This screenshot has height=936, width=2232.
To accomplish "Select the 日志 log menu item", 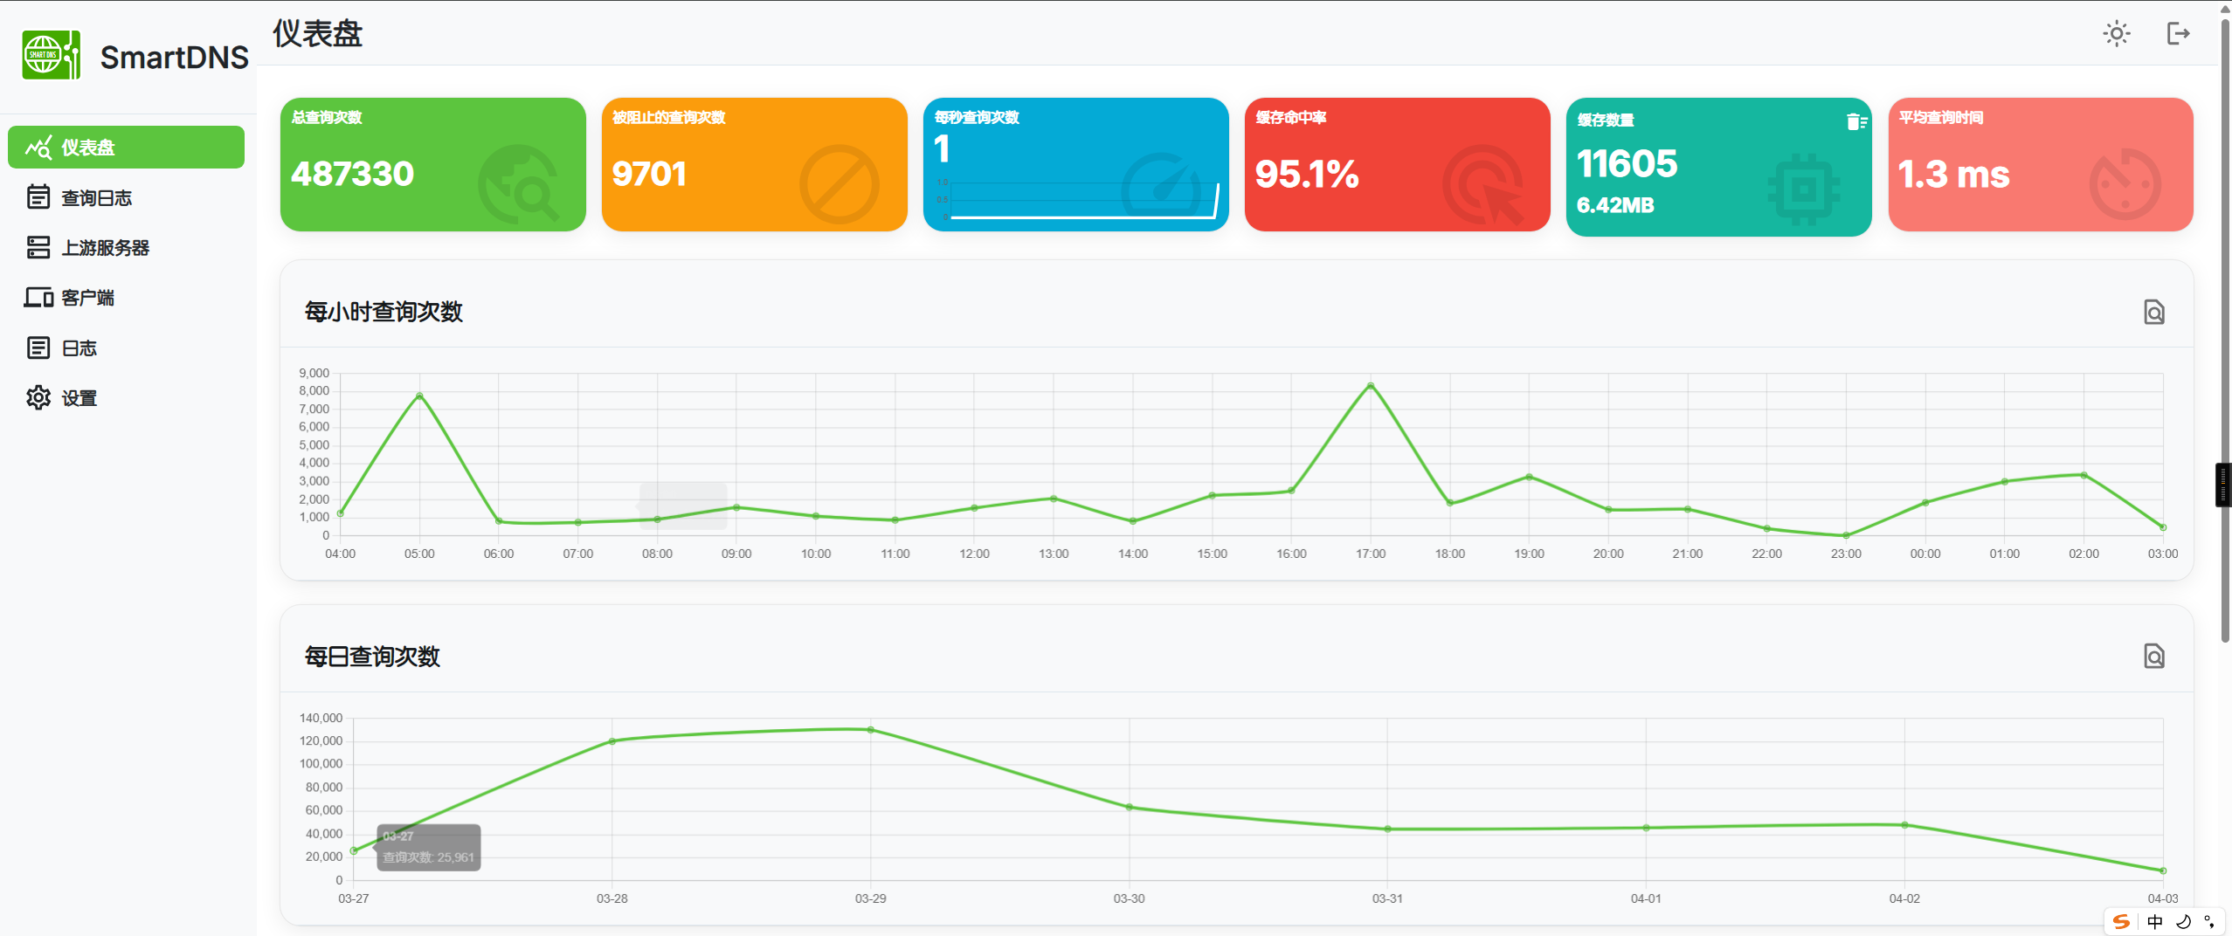I will [79, 348].
